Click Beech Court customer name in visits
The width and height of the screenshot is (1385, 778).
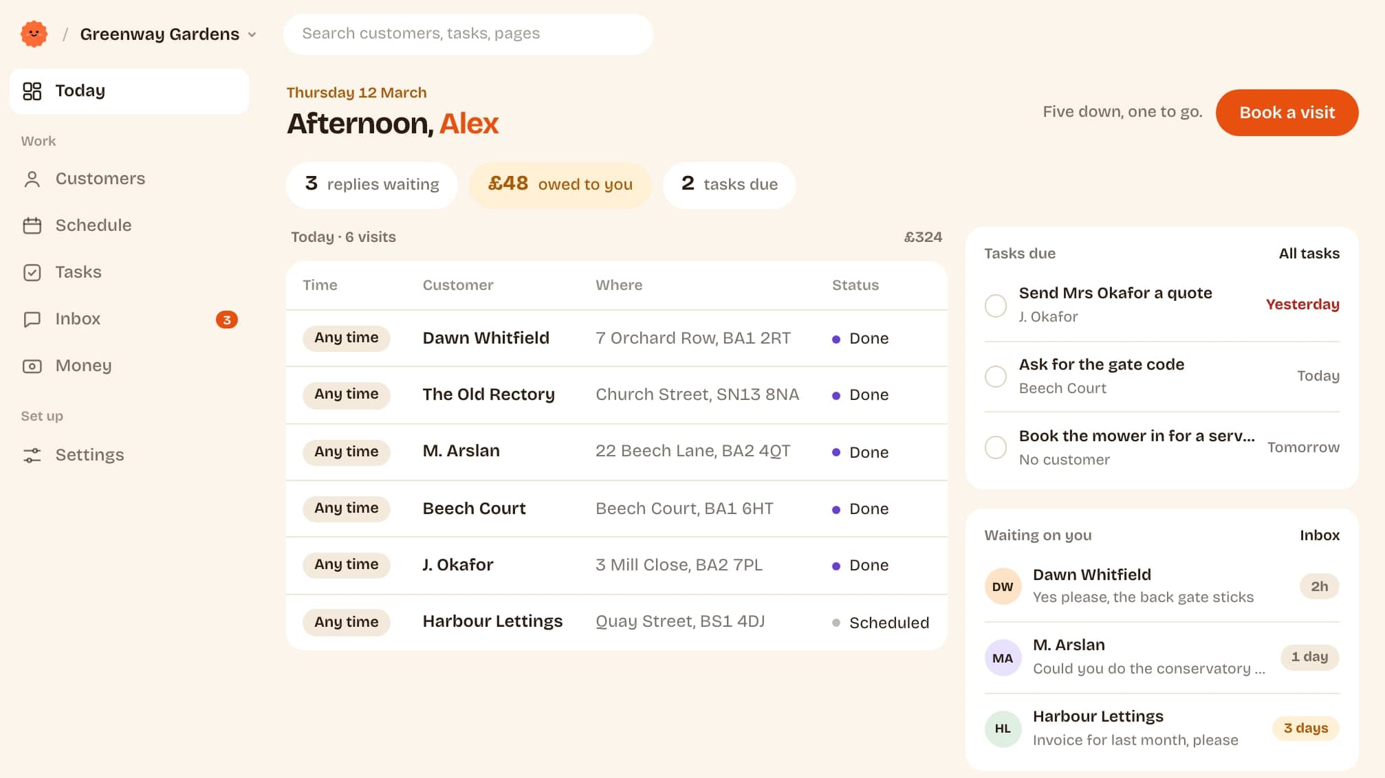tap(474, 509)
